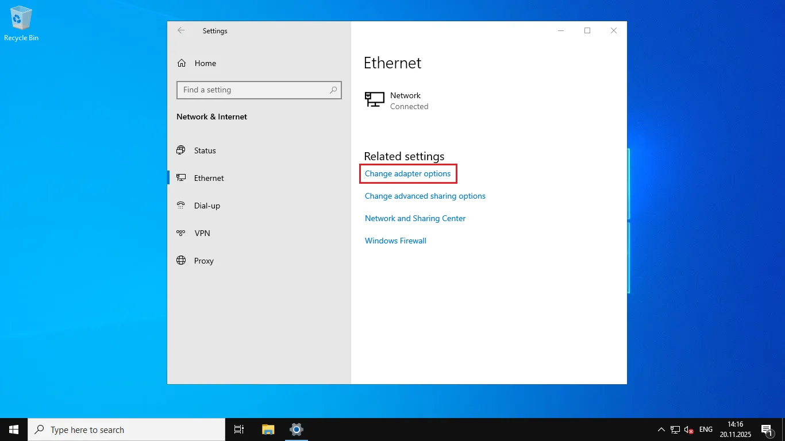Click the back arrow in Settings
Screen dimensions: 785x441
pos(181,31)
